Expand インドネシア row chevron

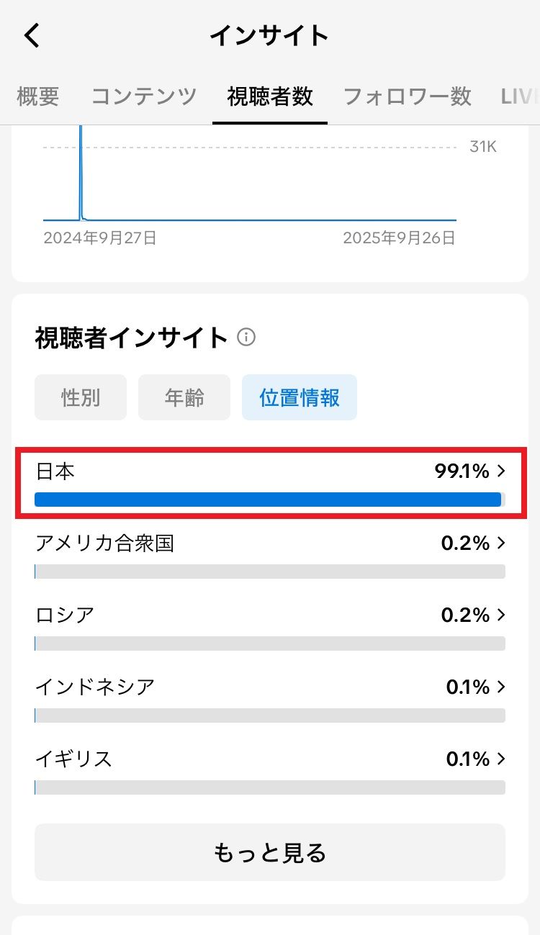tap(502, 687)
